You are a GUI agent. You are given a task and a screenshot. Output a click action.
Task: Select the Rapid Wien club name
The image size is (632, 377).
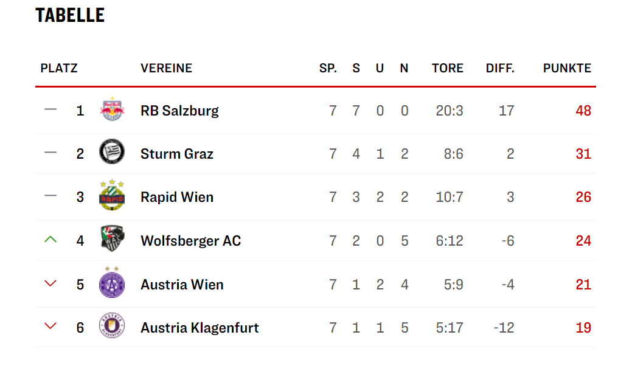click(177, 197)
